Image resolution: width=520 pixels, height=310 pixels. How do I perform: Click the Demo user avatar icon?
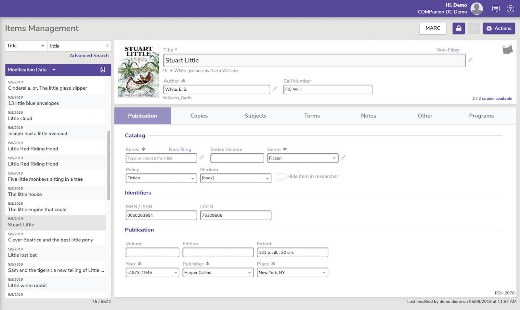(x=476, y=9)
